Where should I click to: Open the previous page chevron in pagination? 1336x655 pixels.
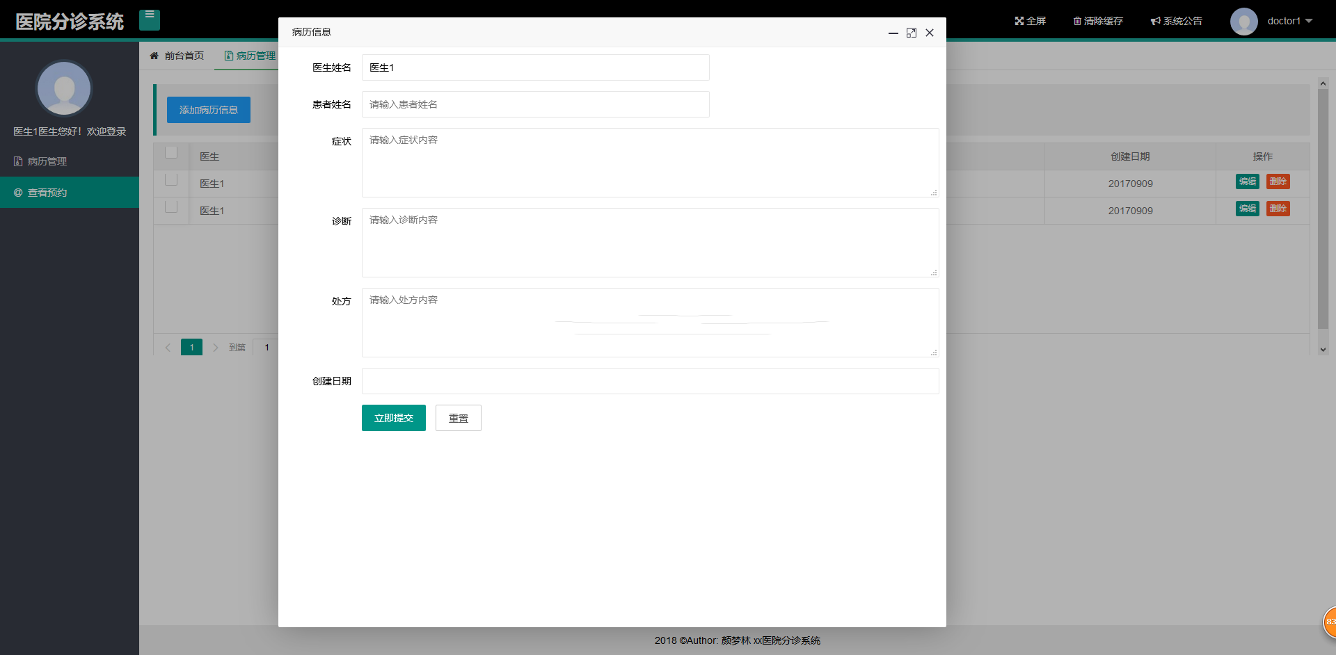coord(168,347)
